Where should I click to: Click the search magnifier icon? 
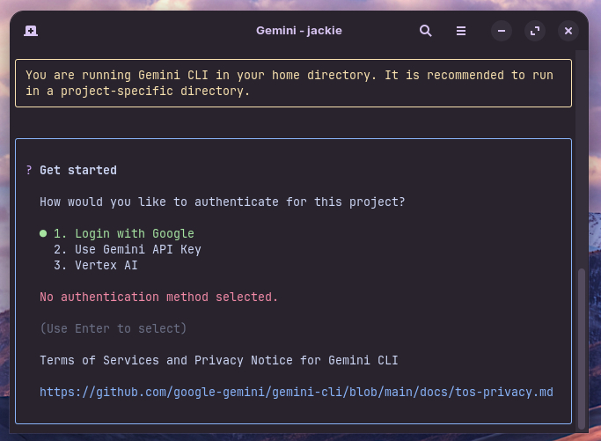click(426, 31)
